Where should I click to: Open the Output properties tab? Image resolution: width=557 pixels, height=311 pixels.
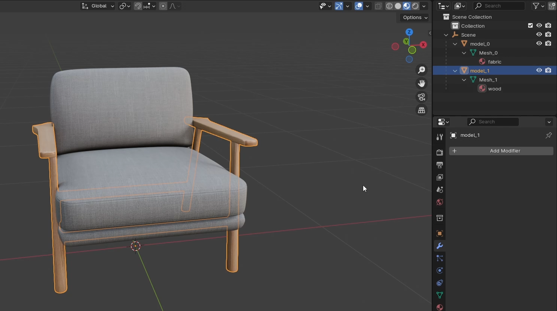click(x=440, y=165)
